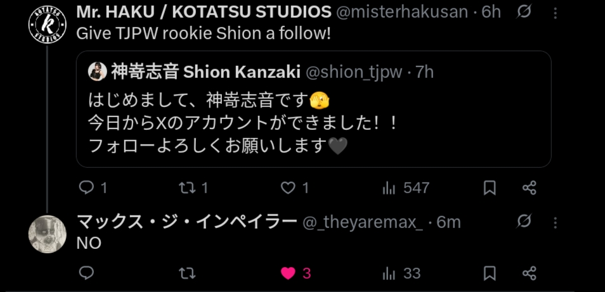Viewport: 605px width, 292px height.
Task: Open Grok icon on the NO reply
Action: pyautogui.click(x=524, y=221)
